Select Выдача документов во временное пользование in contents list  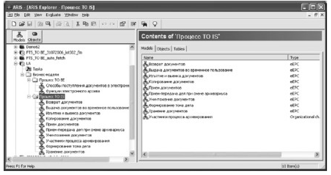pos(191,70)
